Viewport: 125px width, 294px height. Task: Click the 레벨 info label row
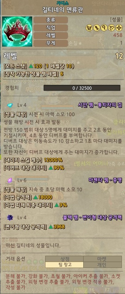point(50,35)
